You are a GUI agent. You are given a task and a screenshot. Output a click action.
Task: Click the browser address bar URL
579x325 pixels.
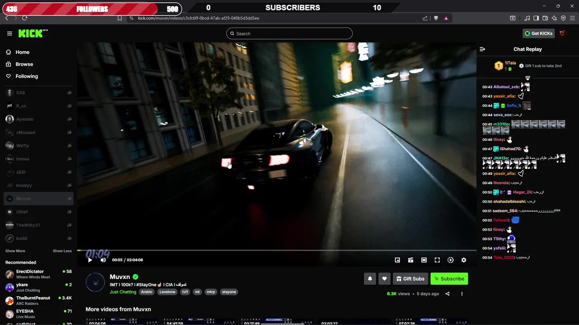point(198,18)
